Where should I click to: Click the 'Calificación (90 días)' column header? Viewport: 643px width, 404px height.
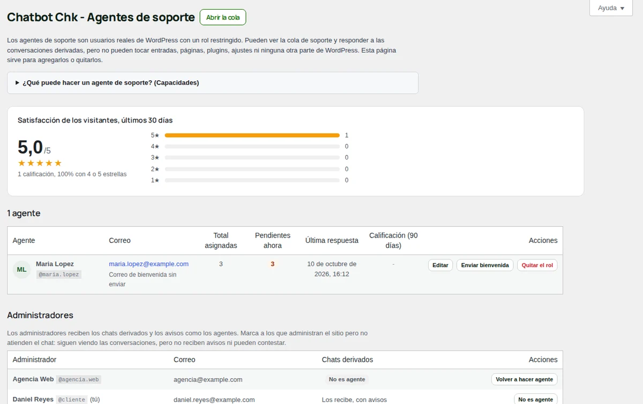tap(393, 240)
